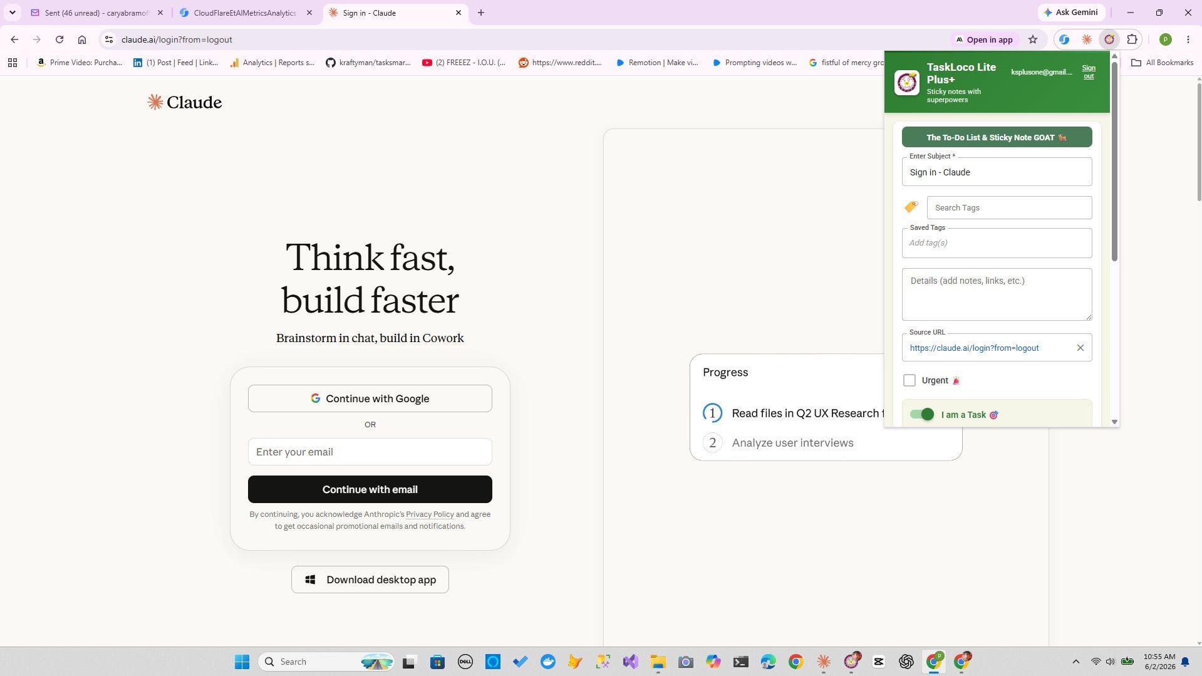The height and width of the screenshot is (676, 1202).
Task: Check the Urgent checkbox
Action: [909, 380]
